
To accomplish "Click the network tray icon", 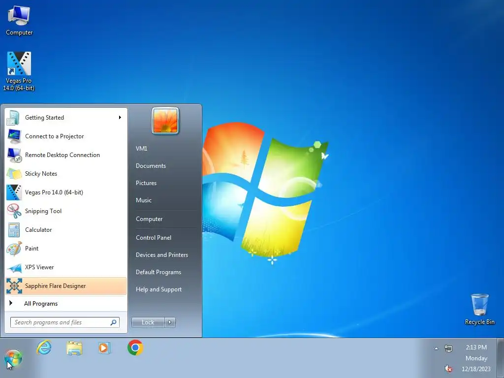I will click(x=448, y=348).
